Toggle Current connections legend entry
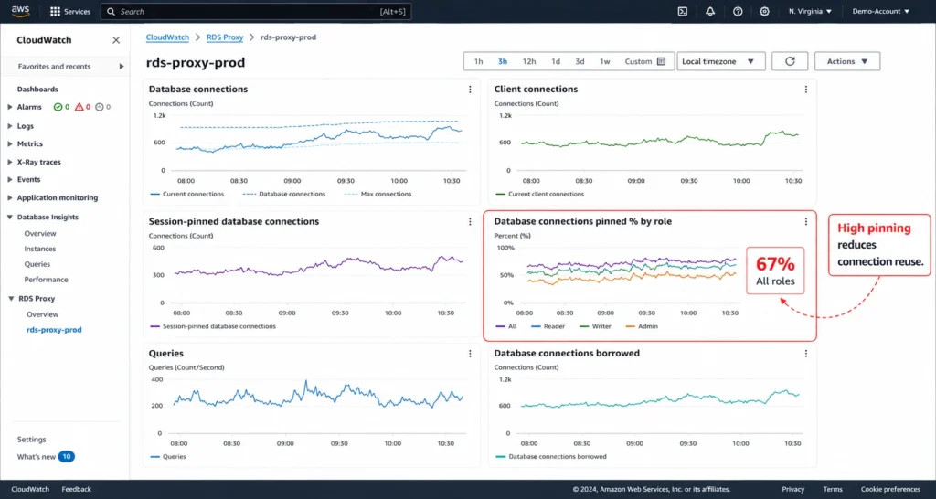The height and width of the screenshot is (499, 936). click(x=186, y=194)
